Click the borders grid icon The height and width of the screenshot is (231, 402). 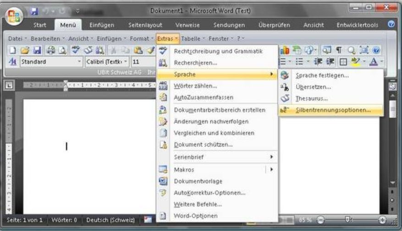pos(343,62)
